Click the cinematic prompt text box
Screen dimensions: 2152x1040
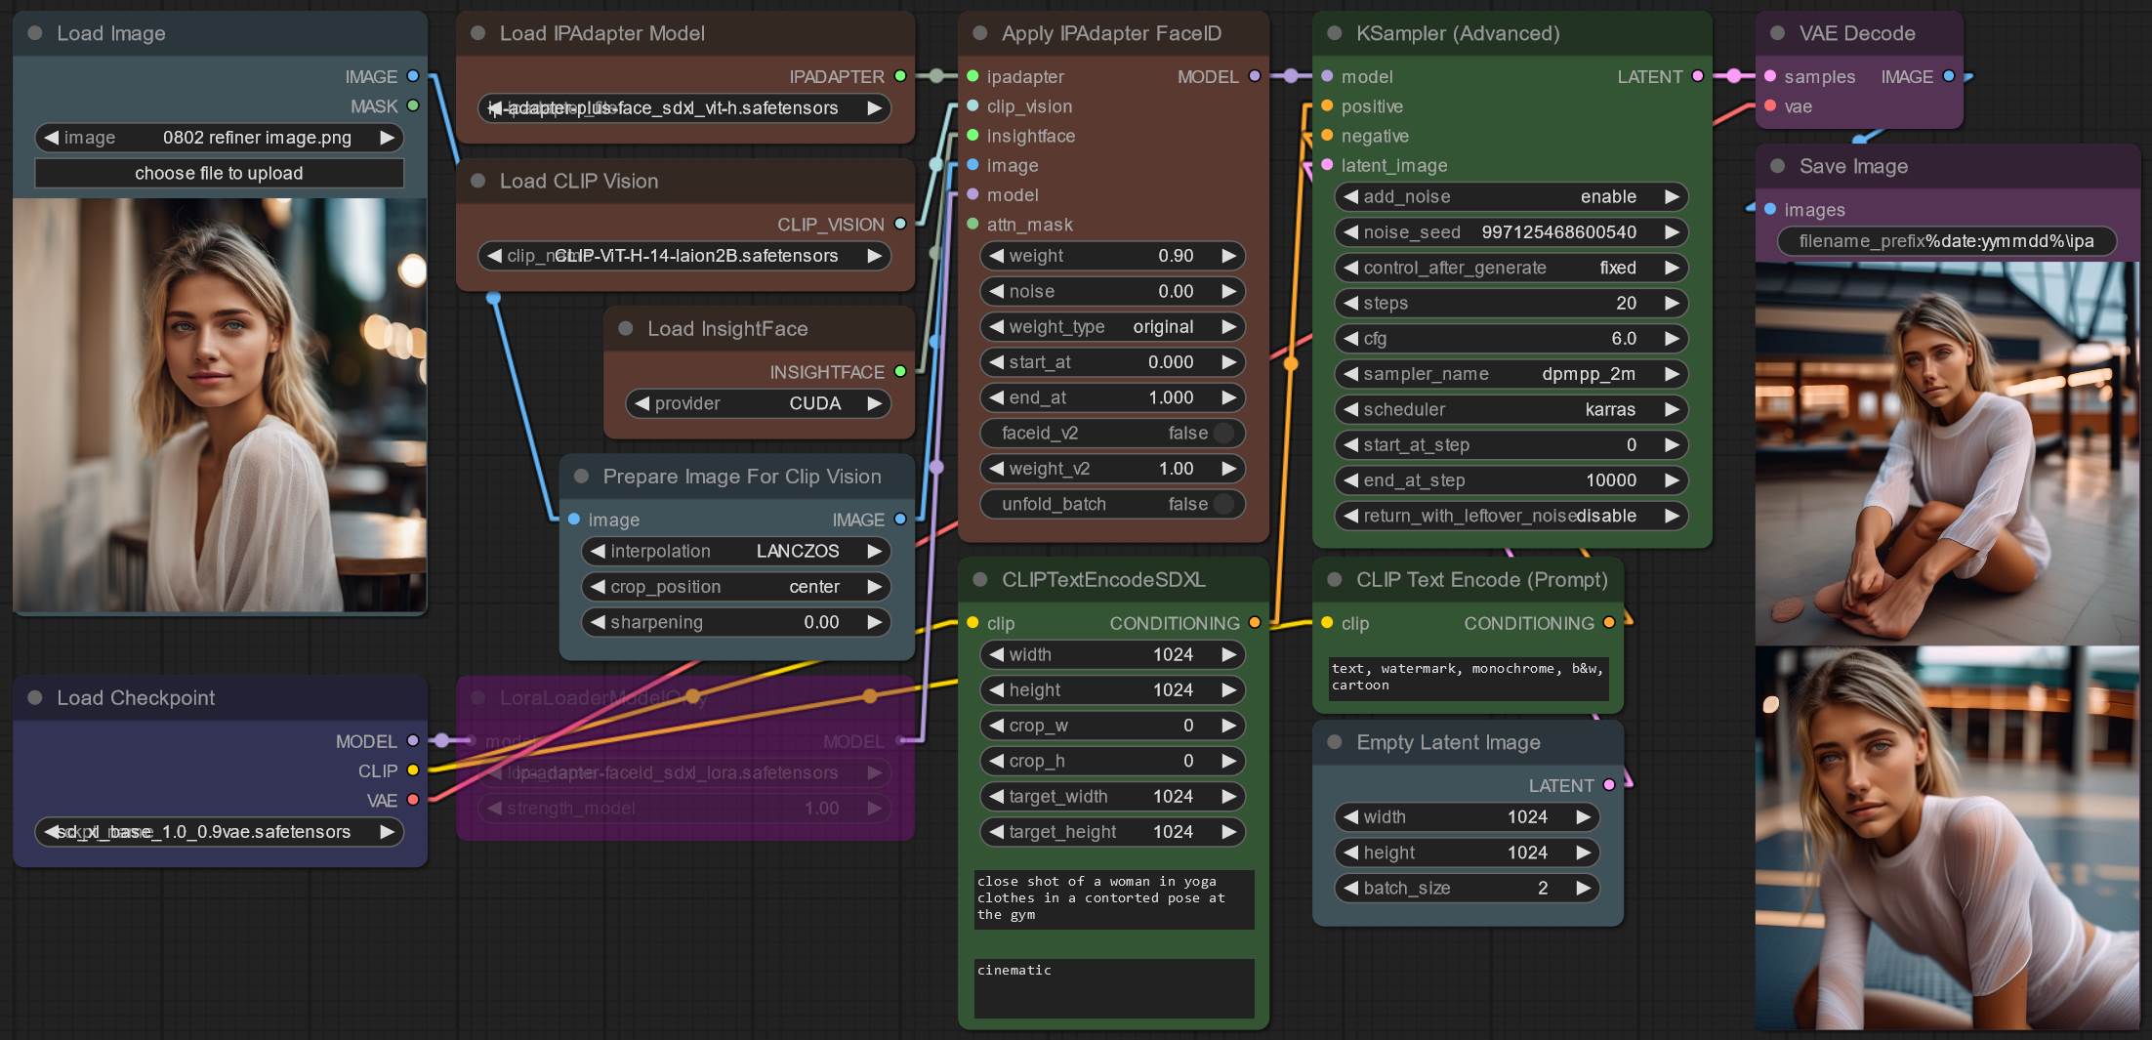pyautogui.click(x=1114, y=988)
